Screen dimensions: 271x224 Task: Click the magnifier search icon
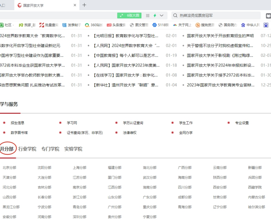tap(175, 16)
